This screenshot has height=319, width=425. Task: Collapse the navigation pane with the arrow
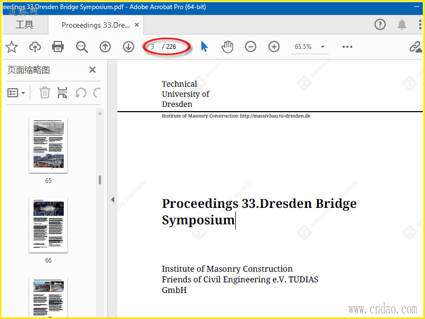pos(113,200)
